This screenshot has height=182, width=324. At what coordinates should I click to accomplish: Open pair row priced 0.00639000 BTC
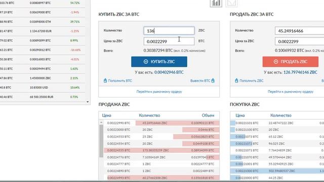pos(43,12)
